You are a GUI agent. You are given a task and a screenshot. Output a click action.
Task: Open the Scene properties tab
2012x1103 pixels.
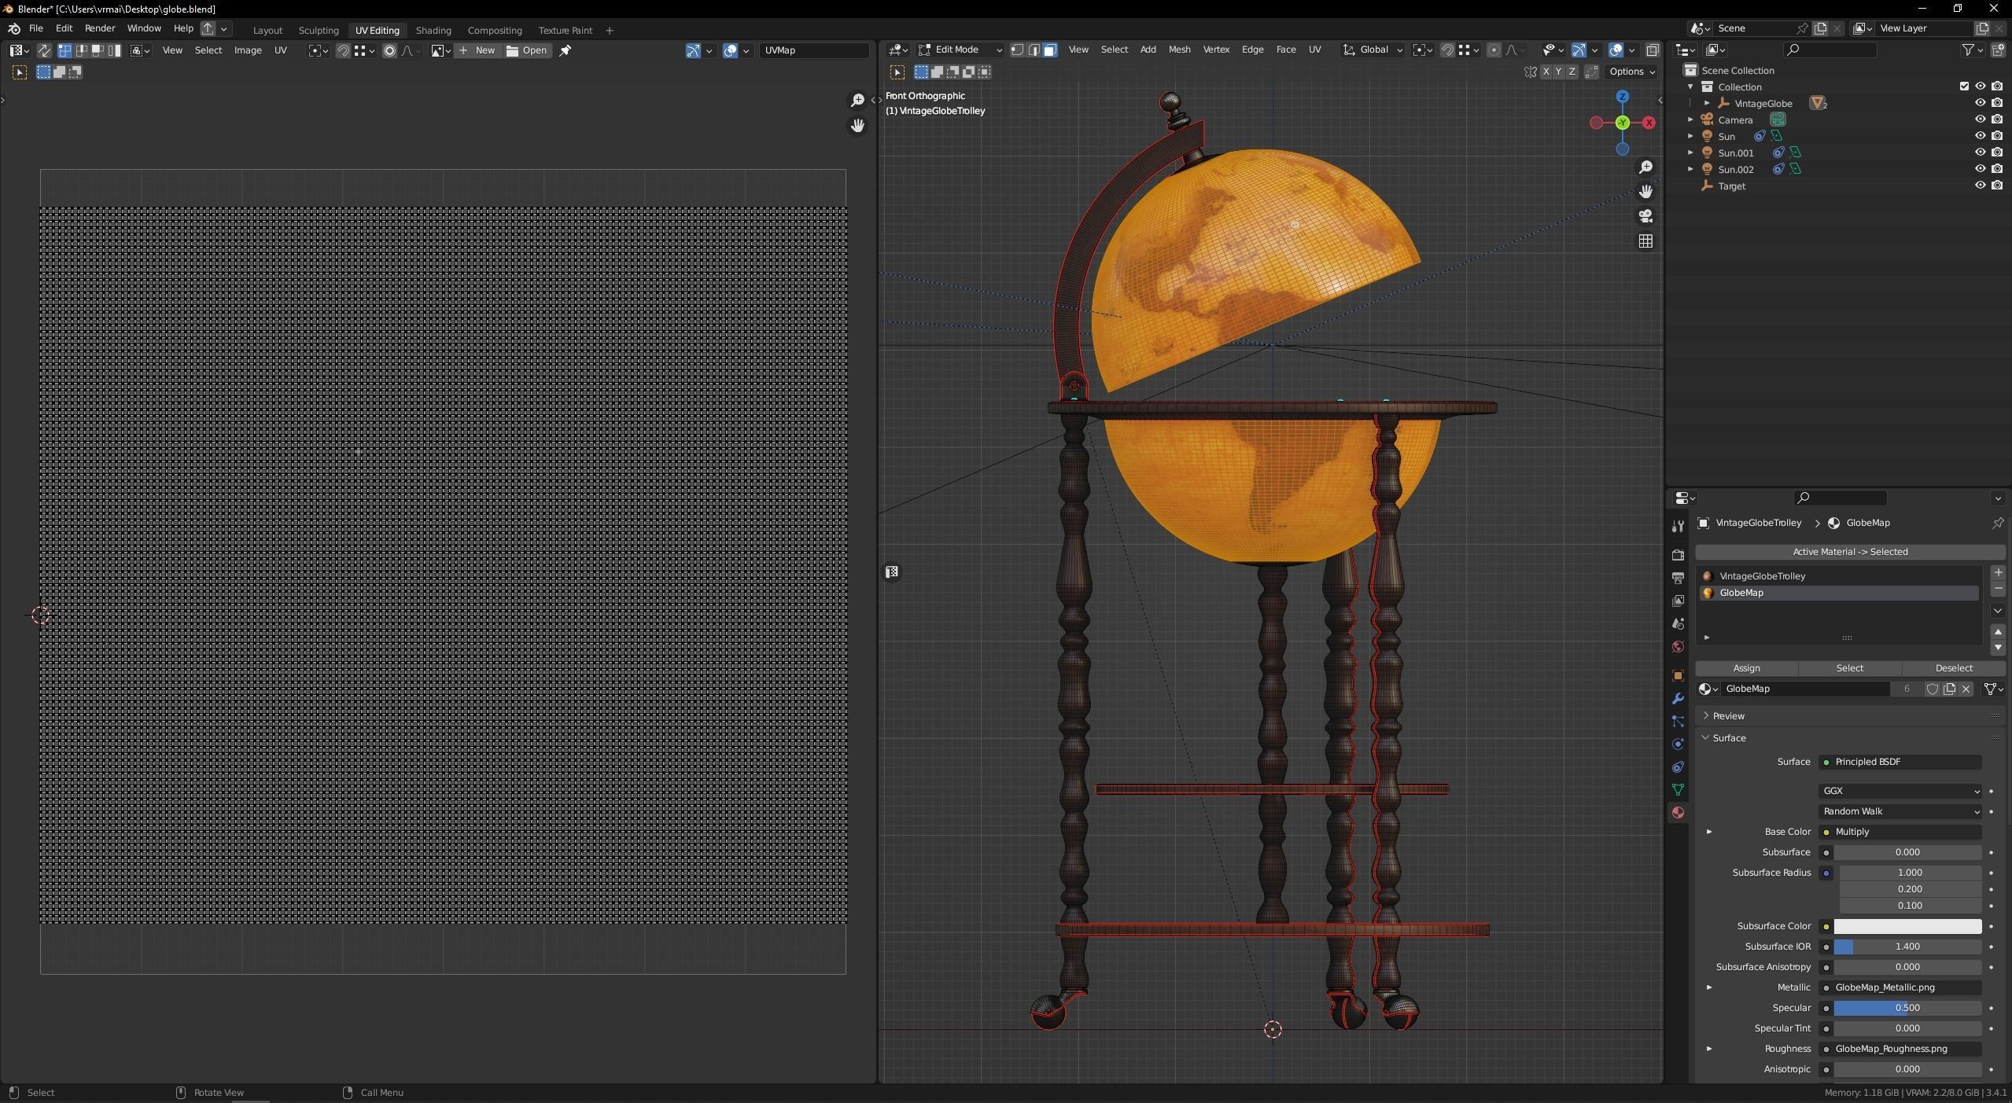[x=1678, y=623]
